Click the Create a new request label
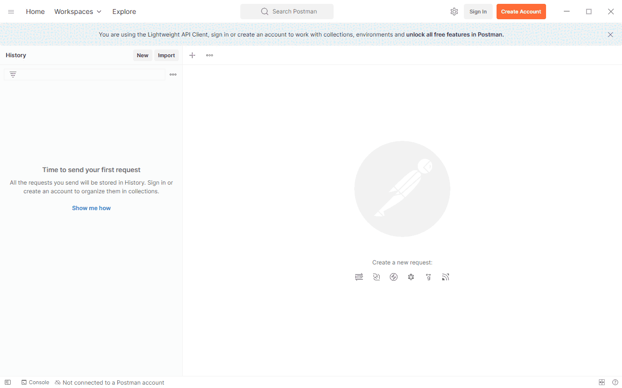This screenshot has width=622, height=388. coord(402,263)
